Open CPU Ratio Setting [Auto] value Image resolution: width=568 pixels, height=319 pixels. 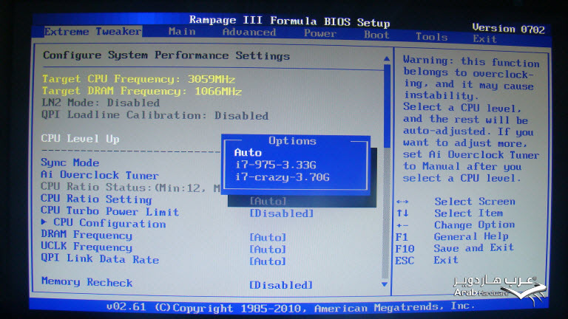pyautogui.click(x=268, y=201)
